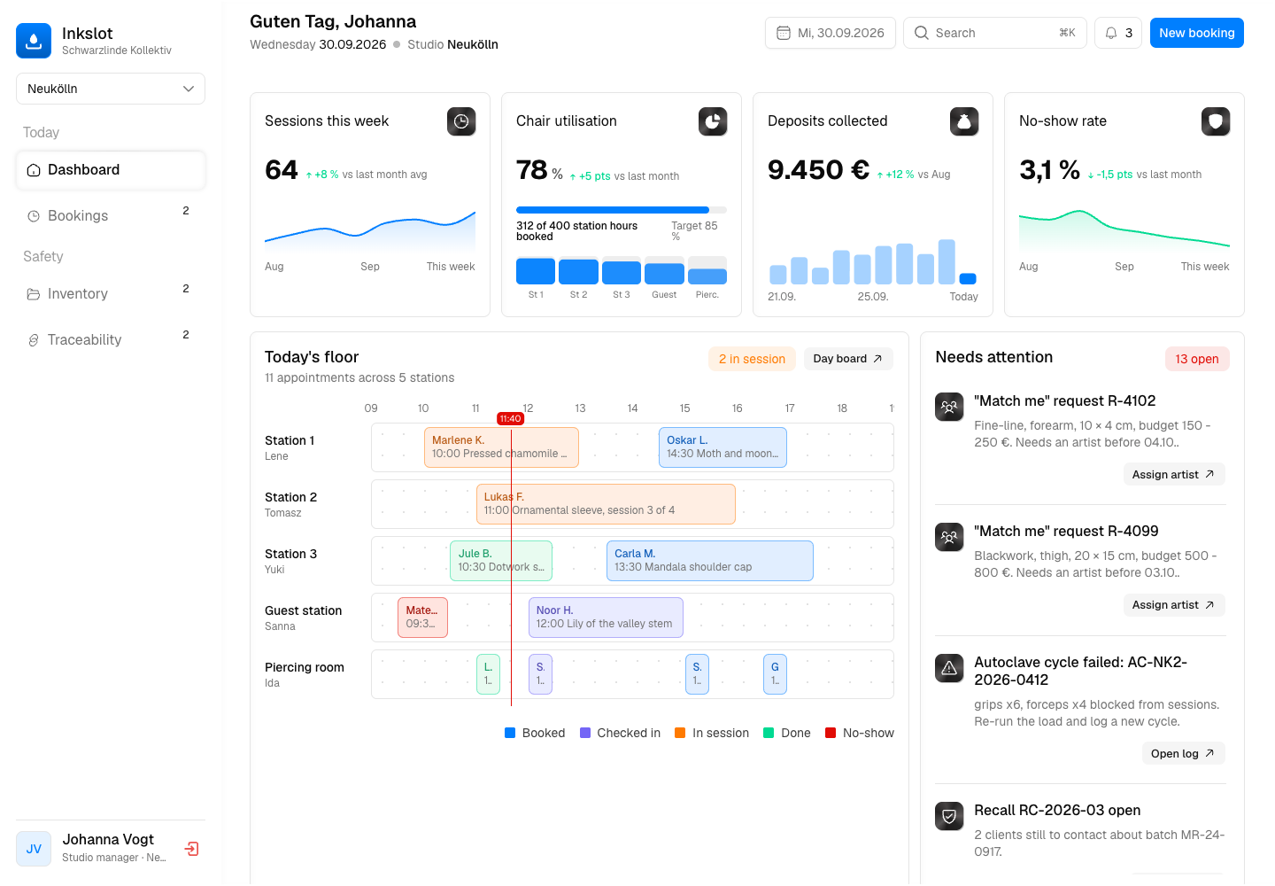Click the 2 in session badge

[752, 359]
